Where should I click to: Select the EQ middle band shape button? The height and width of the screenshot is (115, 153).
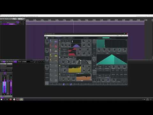point(68,57)
